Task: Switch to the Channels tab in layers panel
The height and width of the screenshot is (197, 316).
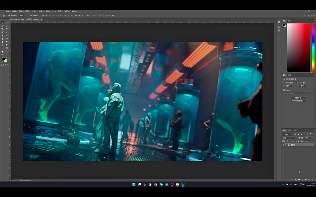Action: 289,130
